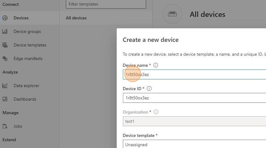
Task: Focus the Filter templates search box
Action: [106, 4]
